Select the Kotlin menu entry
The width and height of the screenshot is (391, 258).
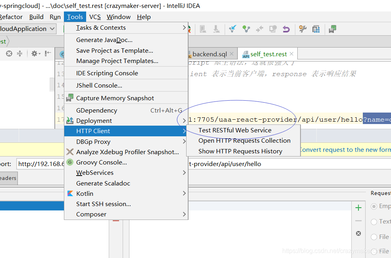tap(126, 193)
